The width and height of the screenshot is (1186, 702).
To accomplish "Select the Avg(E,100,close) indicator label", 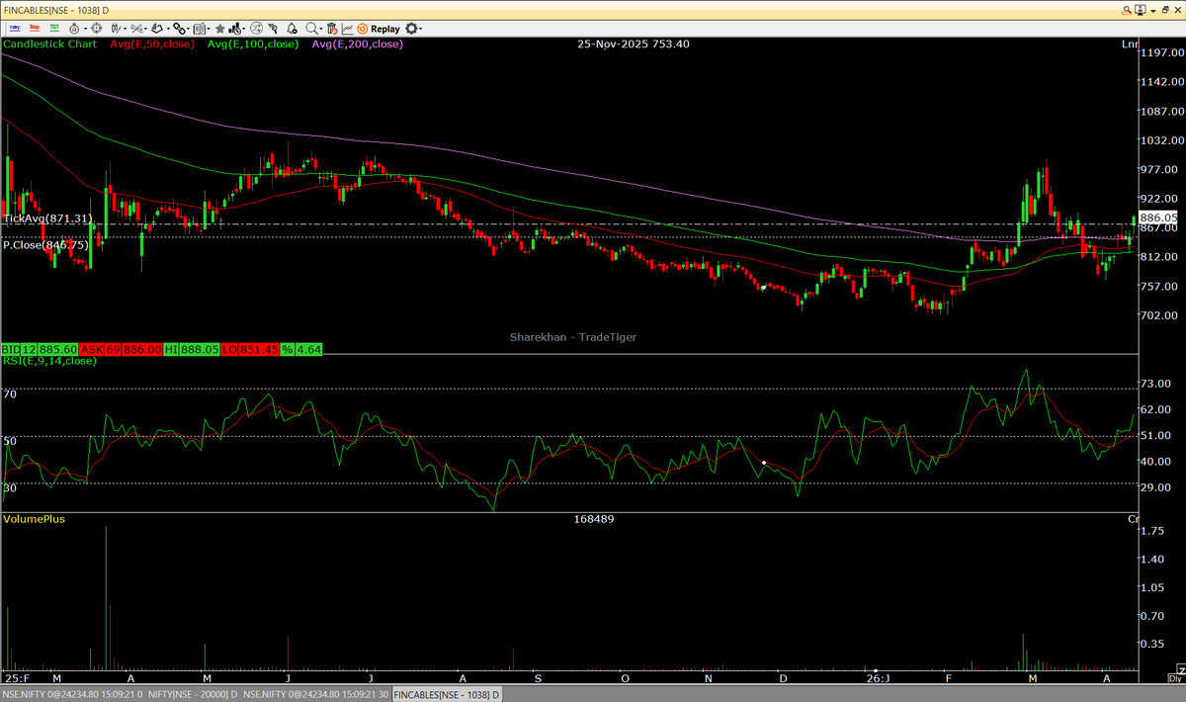I will (253, 44).
